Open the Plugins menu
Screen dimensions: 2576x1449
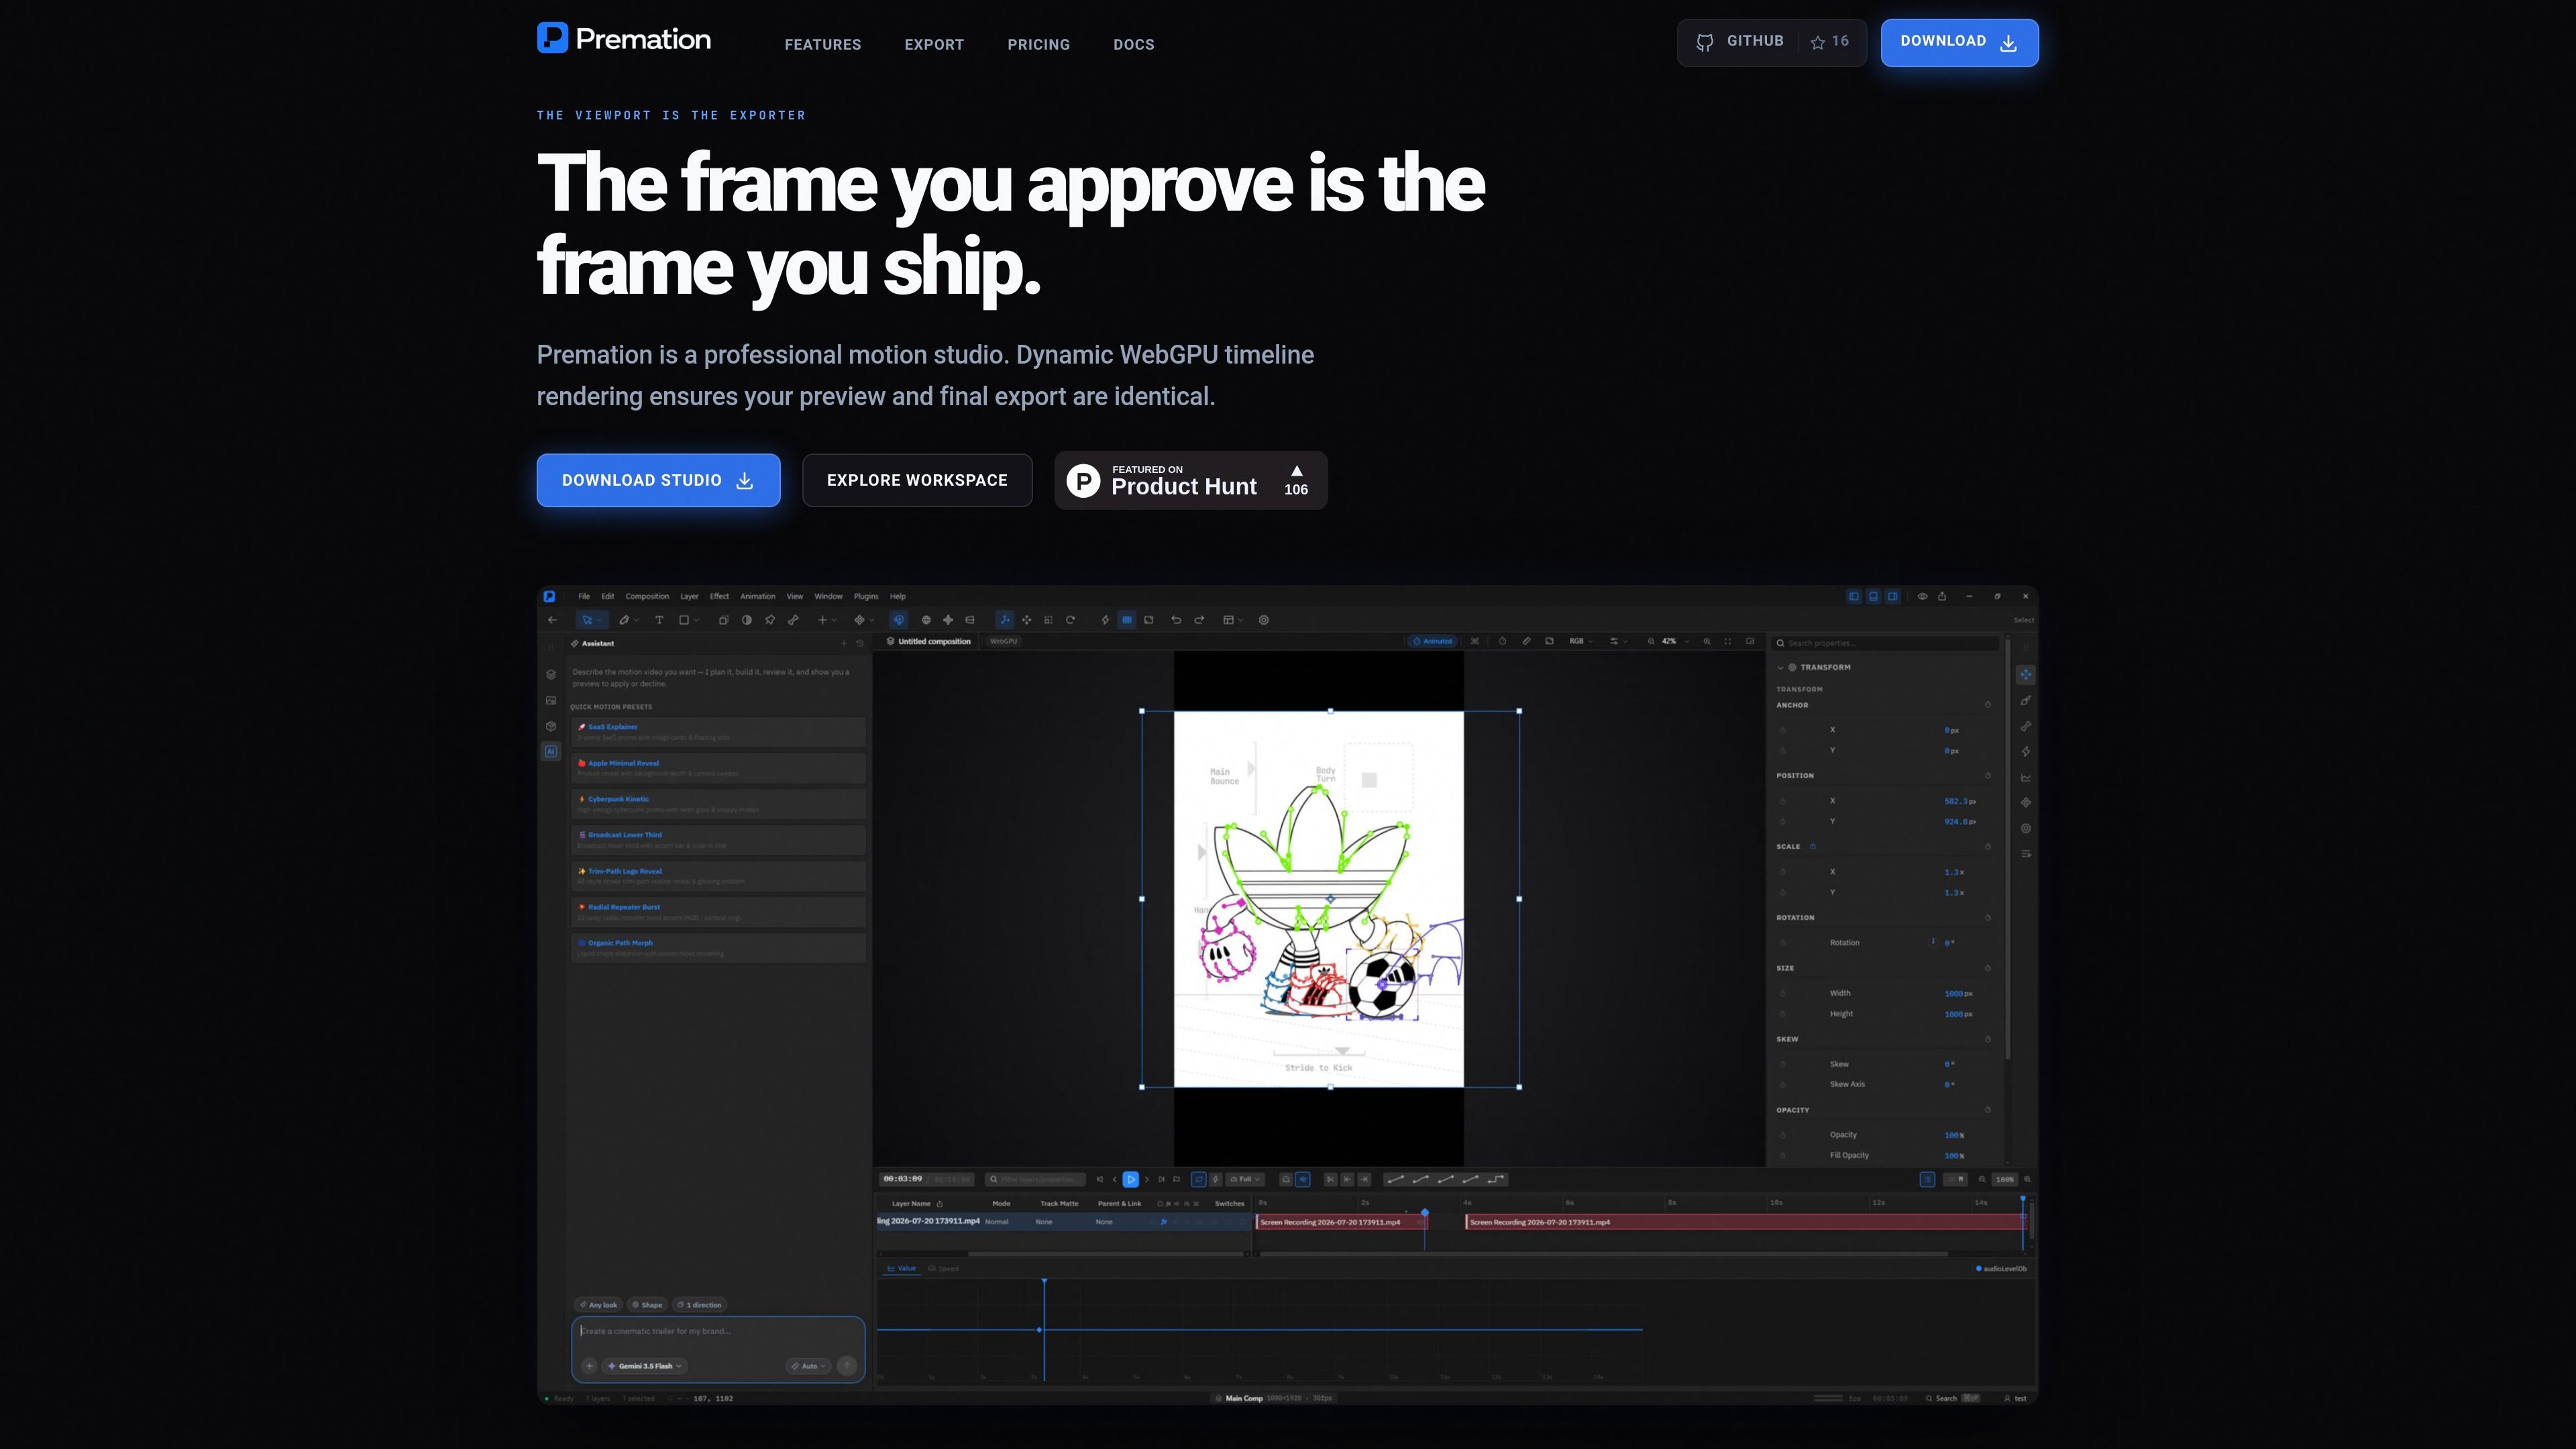pyautogui.click(x=866, y=596)
